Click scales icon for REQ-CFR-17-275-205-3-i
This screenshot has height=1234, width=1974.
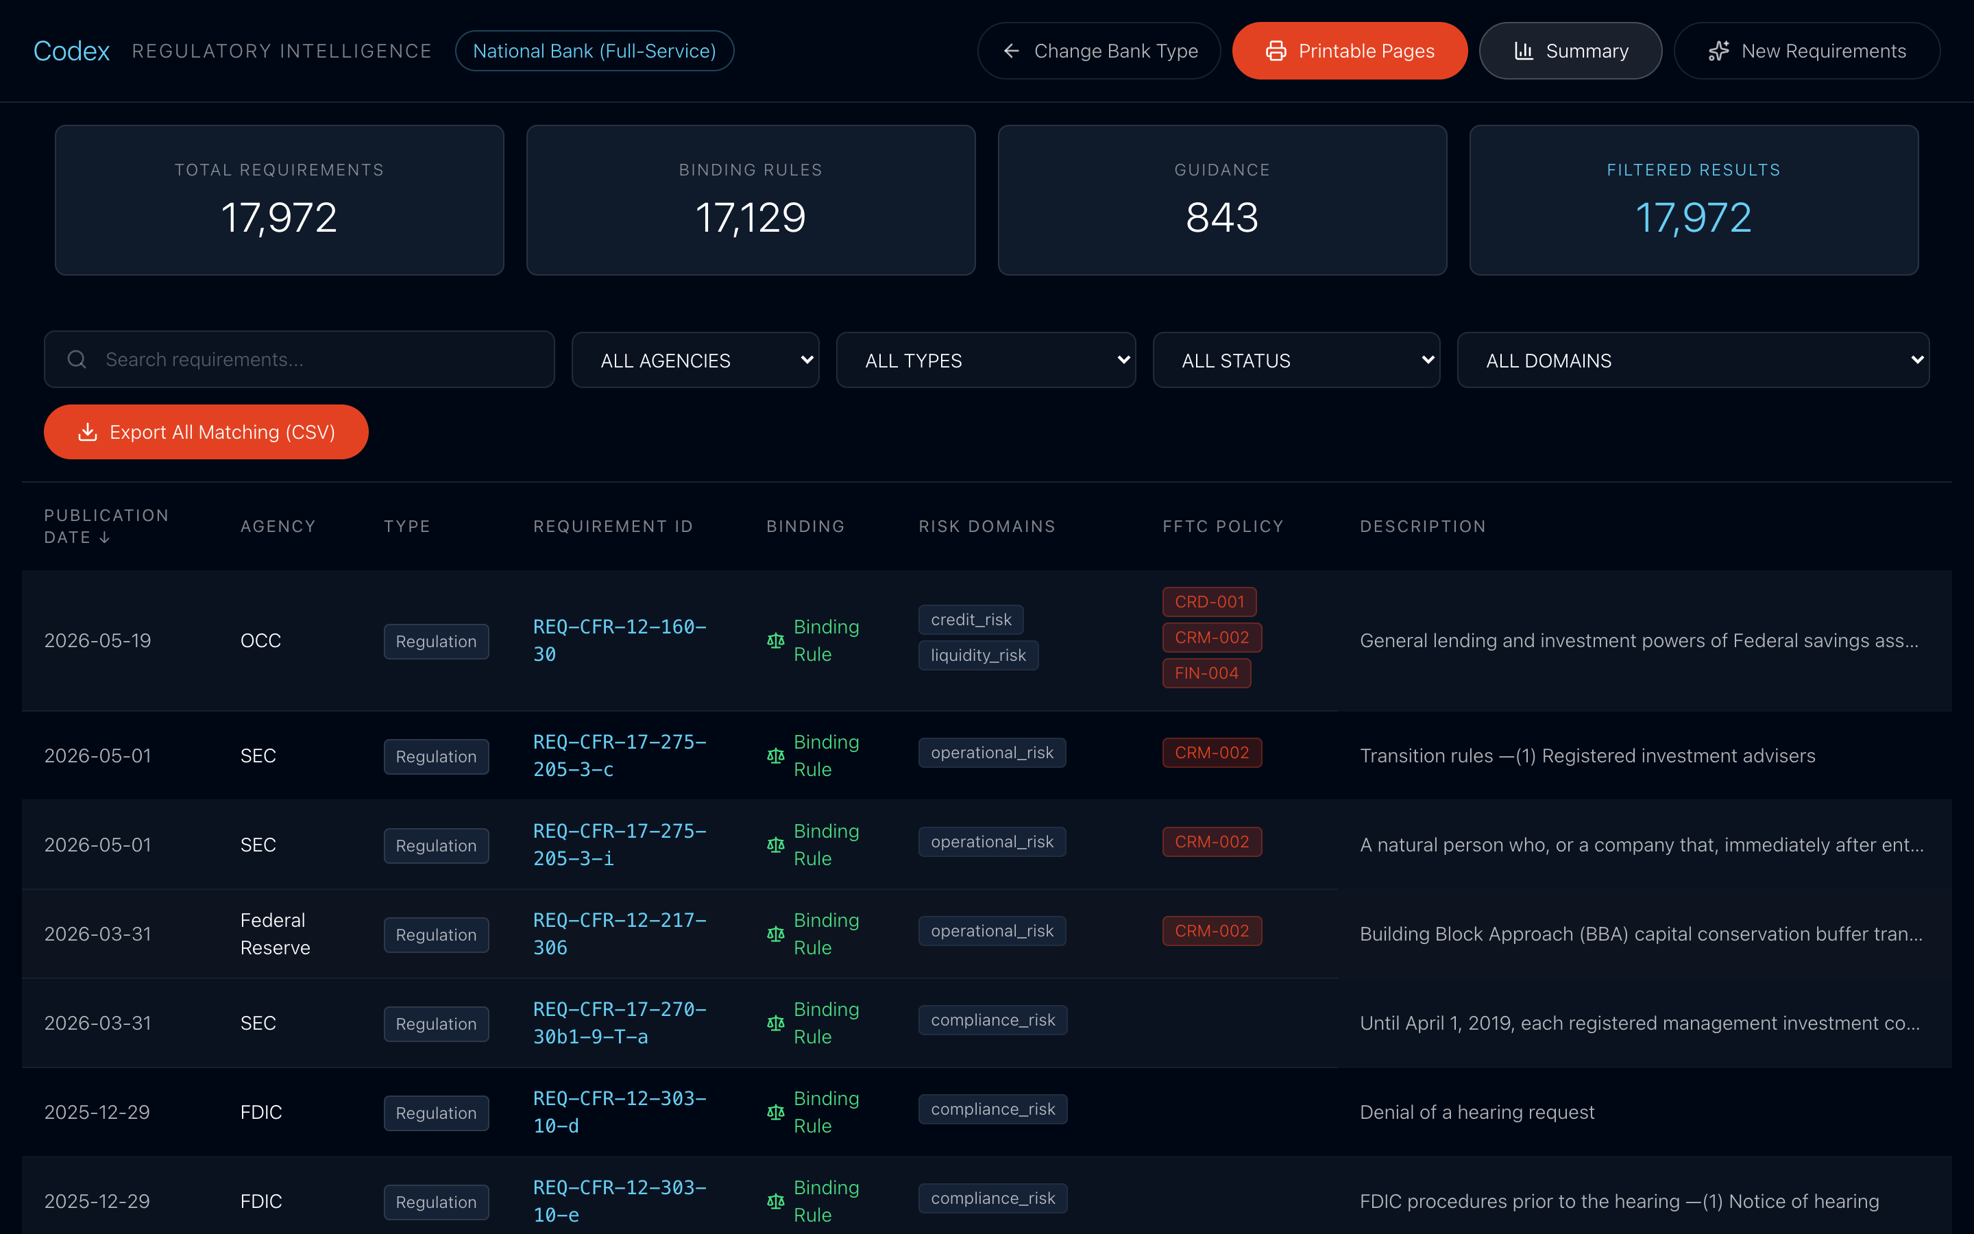tap(776, 845)
